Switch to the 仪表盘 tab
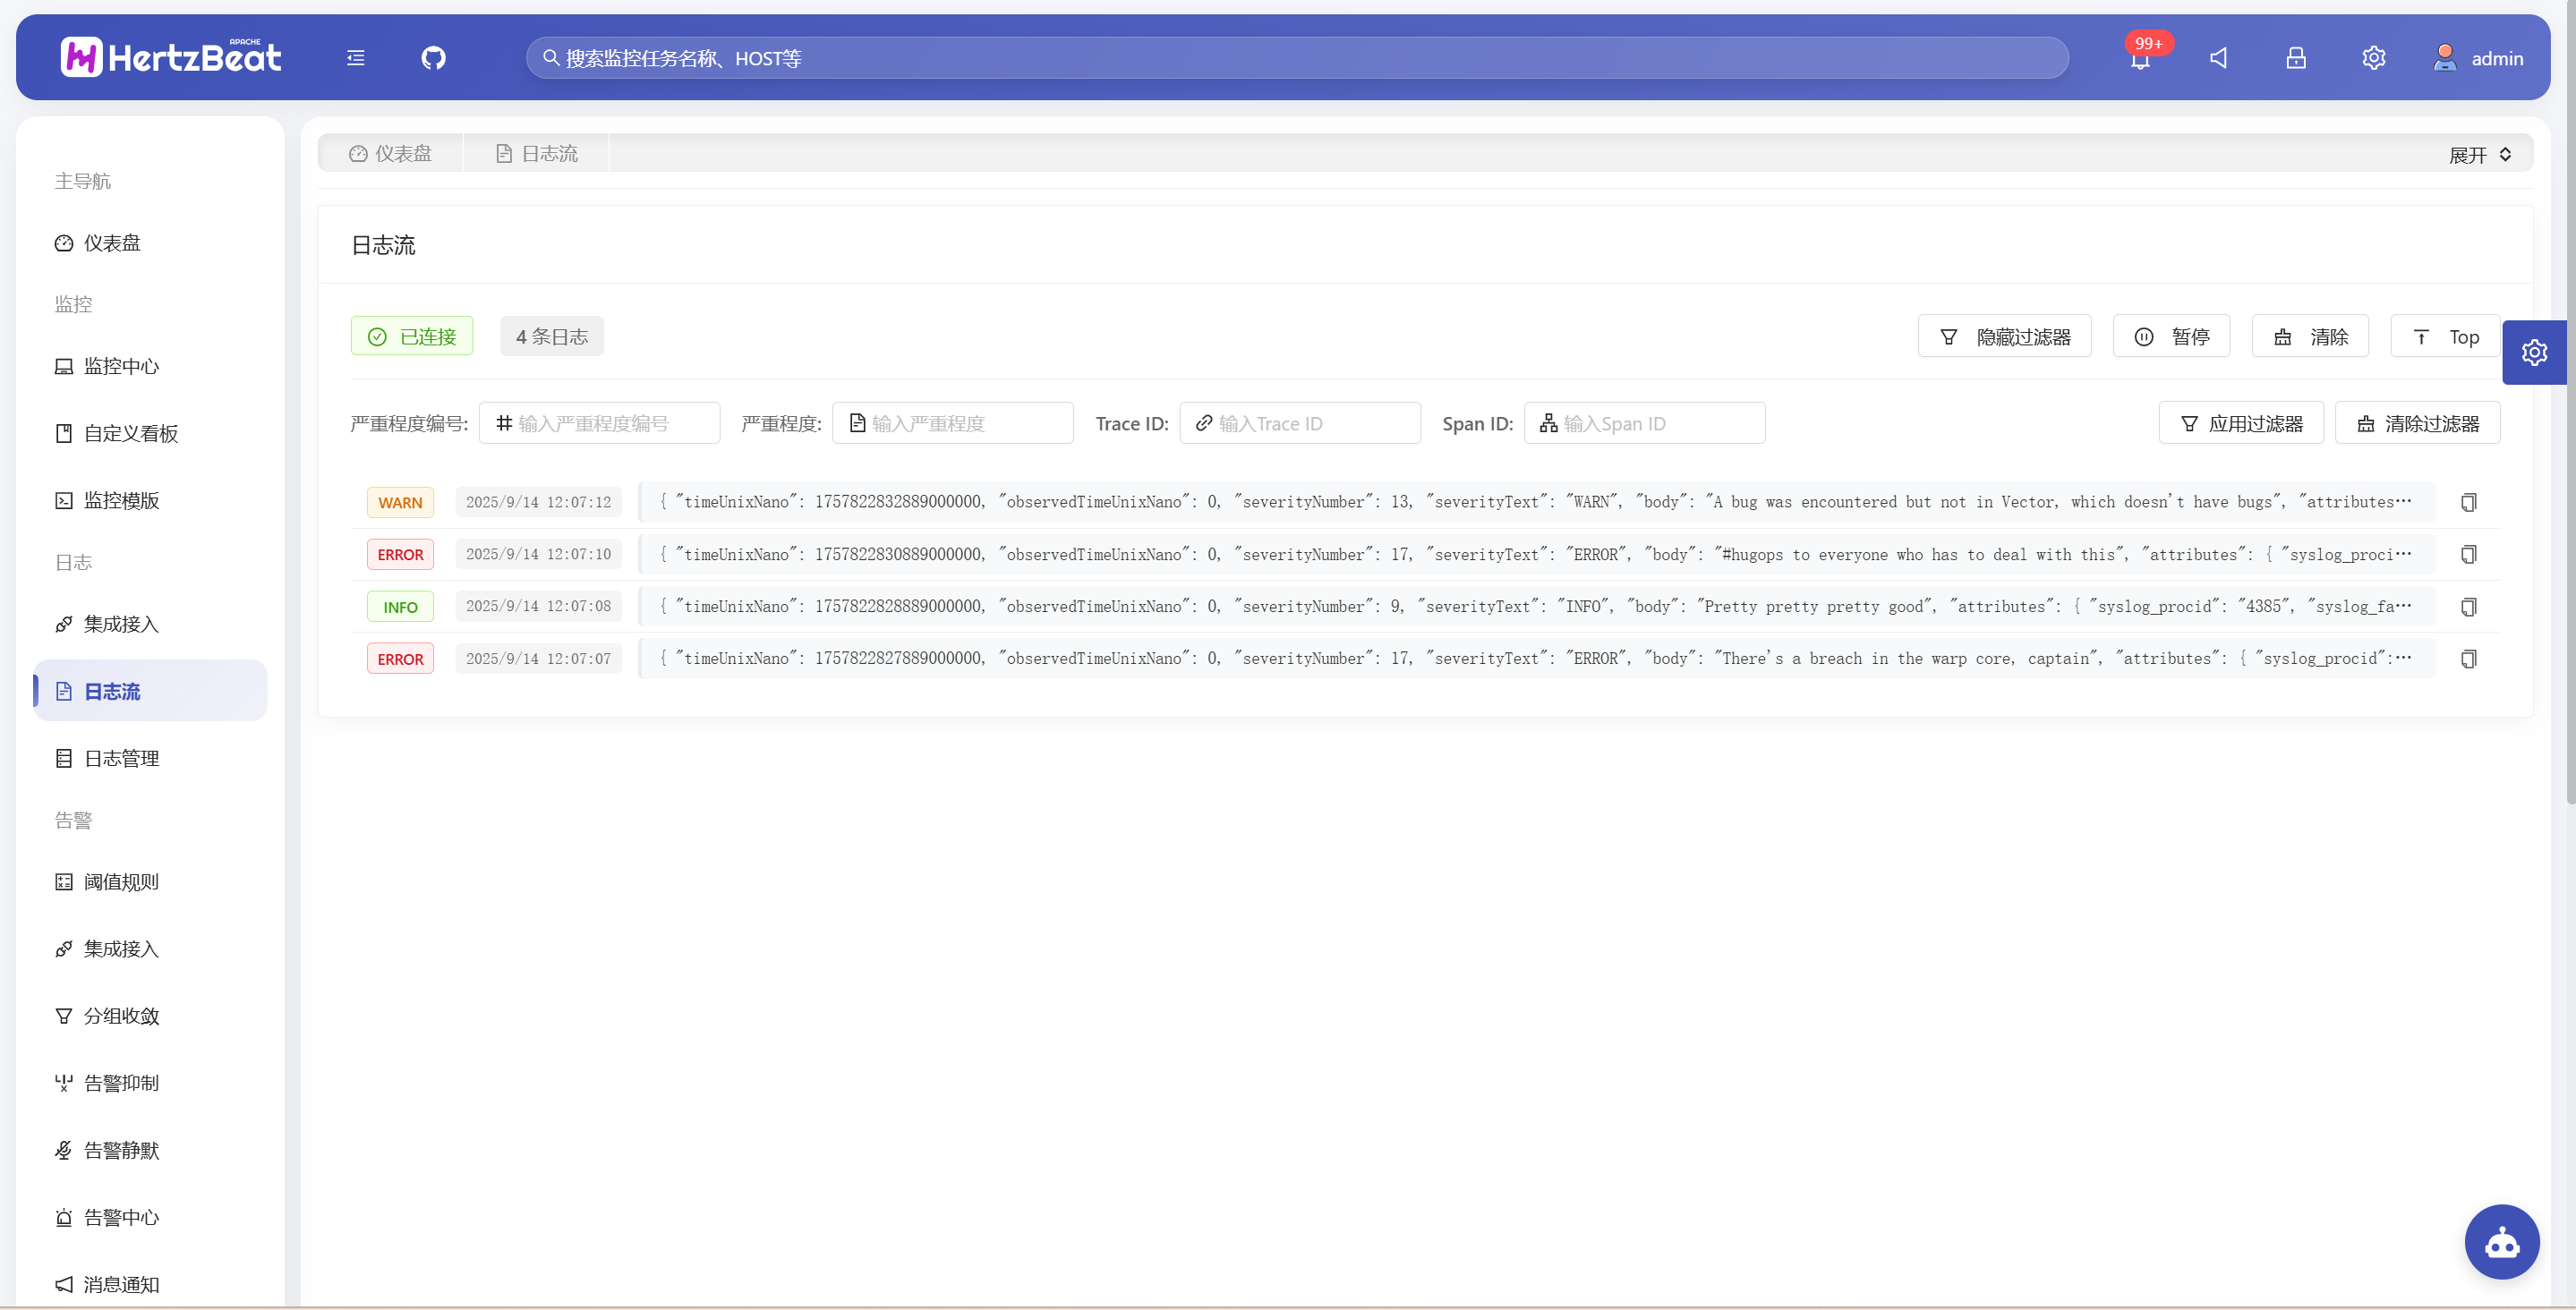 point(390,154)
